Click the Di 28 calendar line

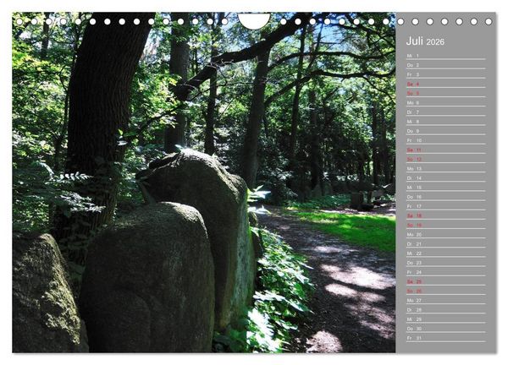(446, 310)
